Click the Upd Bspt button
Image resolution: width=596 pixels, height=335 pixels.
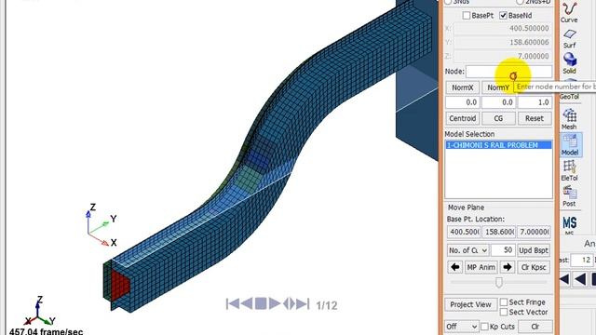(534, 250)
